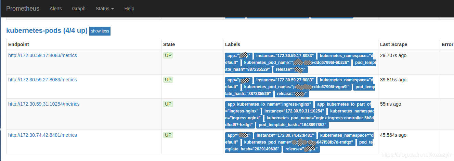Click UP state badge for 172.30.59.17:8083

click(x=168, y=55)
